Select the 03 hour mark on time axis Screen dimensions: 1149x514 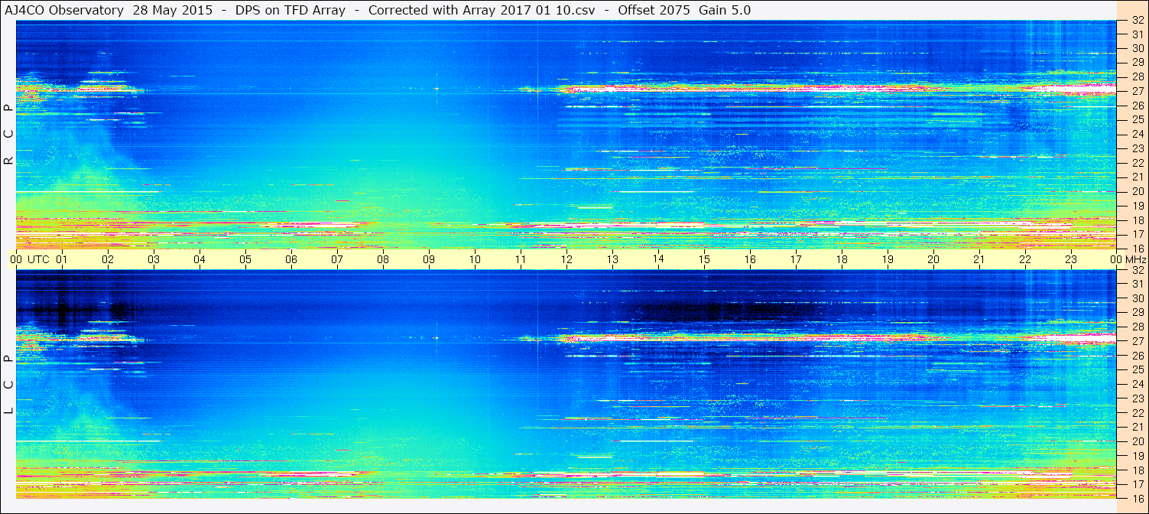(x=154, y=260)
